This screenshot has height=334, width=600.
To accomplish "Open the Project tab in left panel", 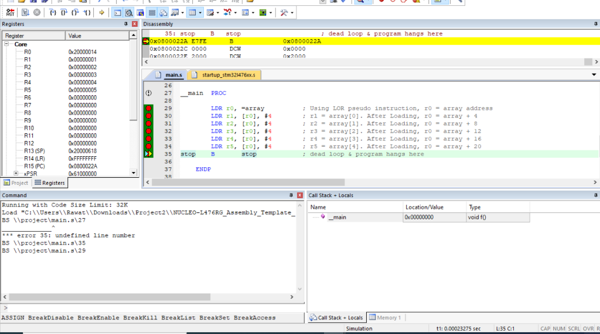I will [x=16, y=183].
